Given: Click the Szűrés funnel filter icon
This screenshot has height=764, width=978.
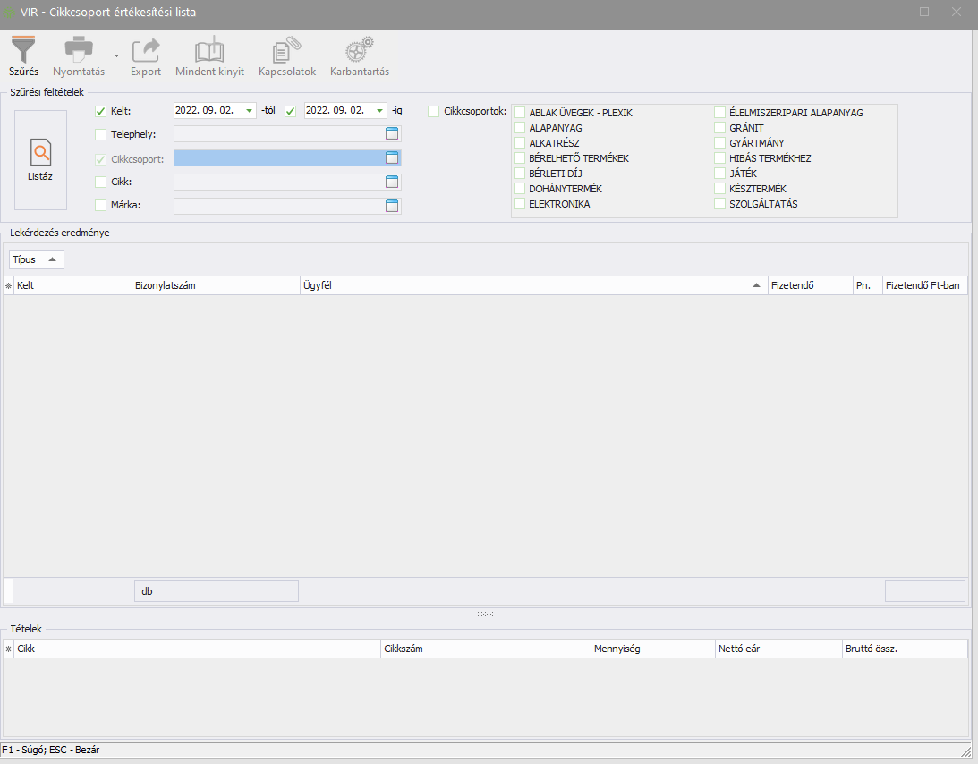Looking at the screenshot, I should (x=23, y=49).
